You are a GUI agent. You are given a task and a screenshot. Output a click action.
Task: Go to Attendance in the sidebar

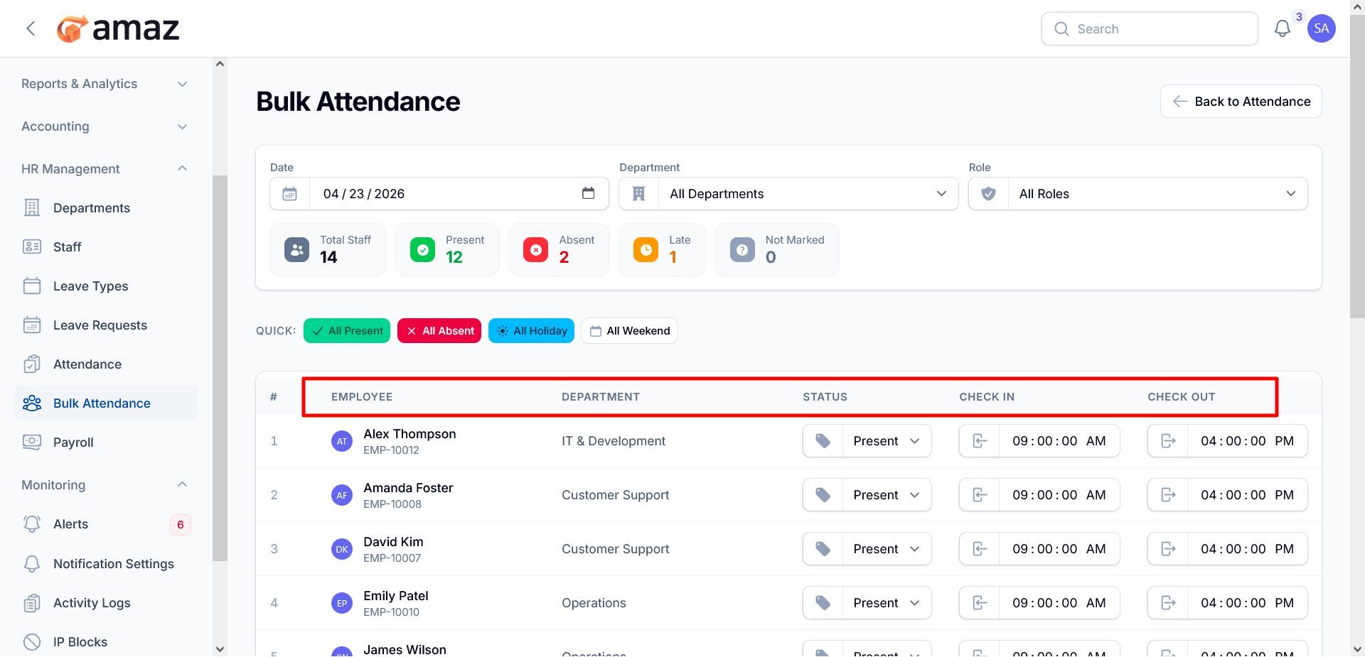point(87,364)
